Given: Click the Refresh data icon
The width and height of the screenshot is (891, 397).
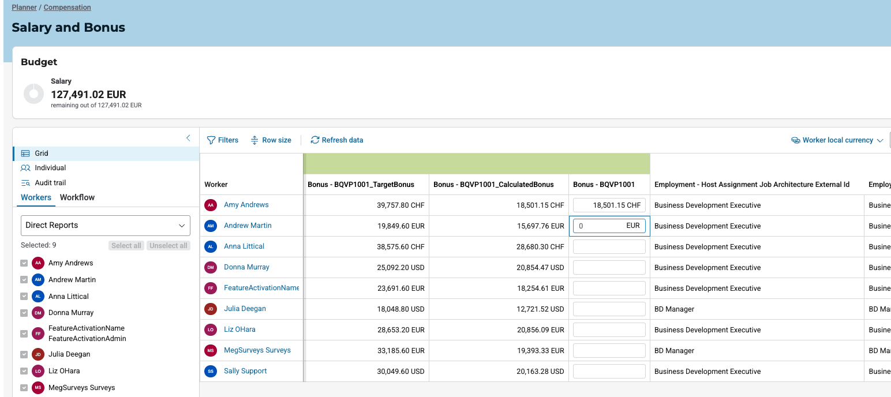Looking at the screenshot, I should click(x=315, y=140).
